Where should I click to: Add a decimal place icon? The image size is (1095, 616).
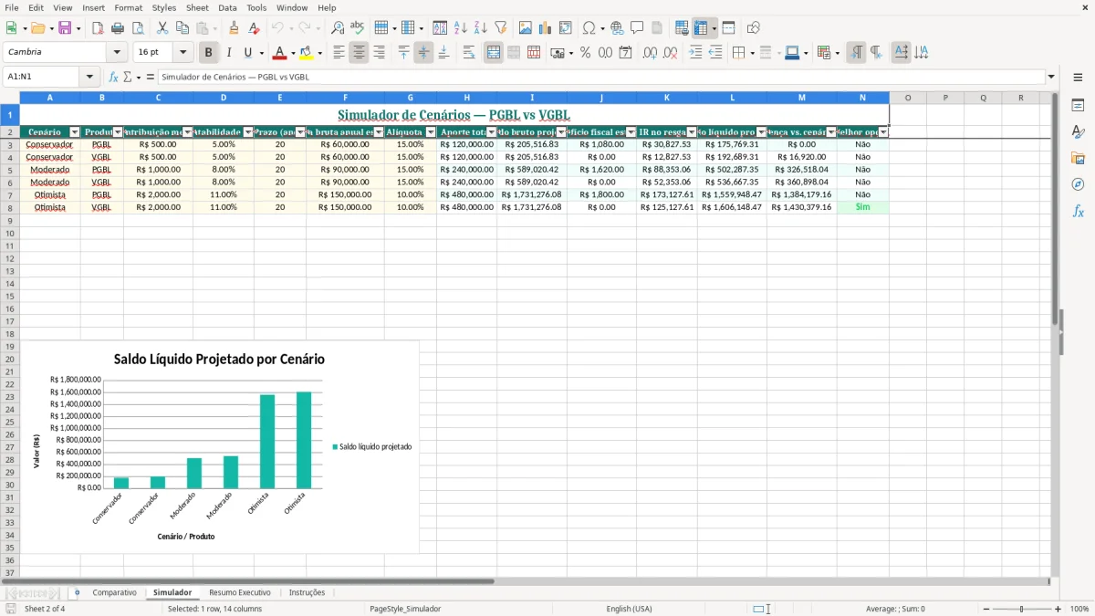pos(651,53)
